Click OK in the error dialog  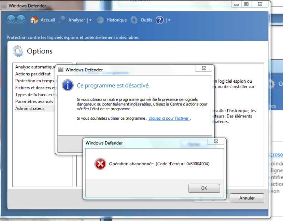coord(204,188)
